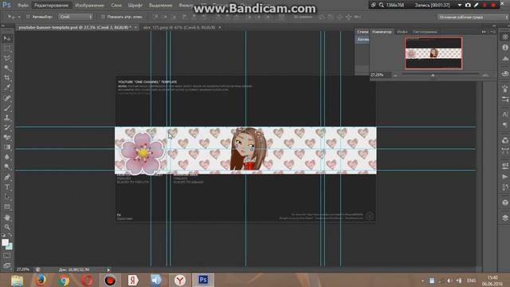This screenshot has width=510, height=287.
Task: Click the status bar zoom percentage field
Action: pyautogui.click(x=23, y=269)
